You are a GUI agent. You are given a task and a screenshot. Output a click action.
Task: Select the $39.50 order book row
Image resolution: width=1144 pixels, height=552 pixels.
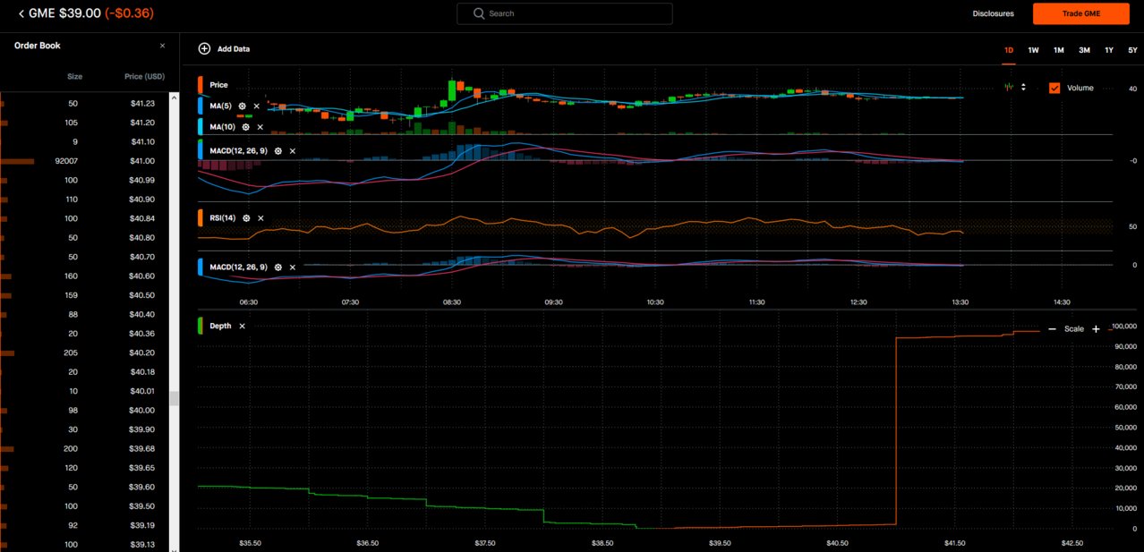coord(84,506)
